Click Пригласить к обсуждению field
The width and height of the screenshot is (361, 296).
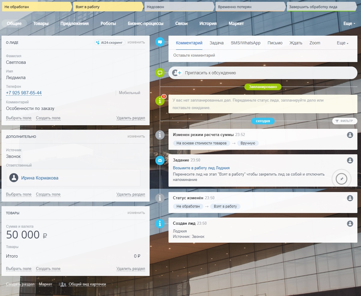263,73
